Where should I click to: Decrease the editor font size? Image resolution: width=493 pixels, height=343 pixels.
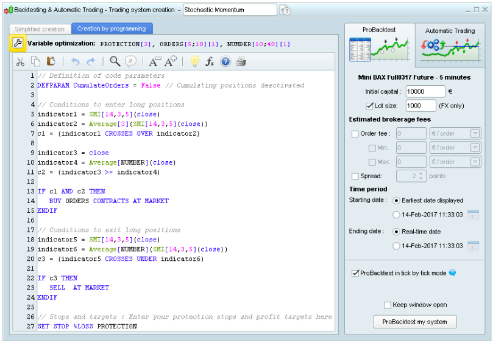click(154, 61)
